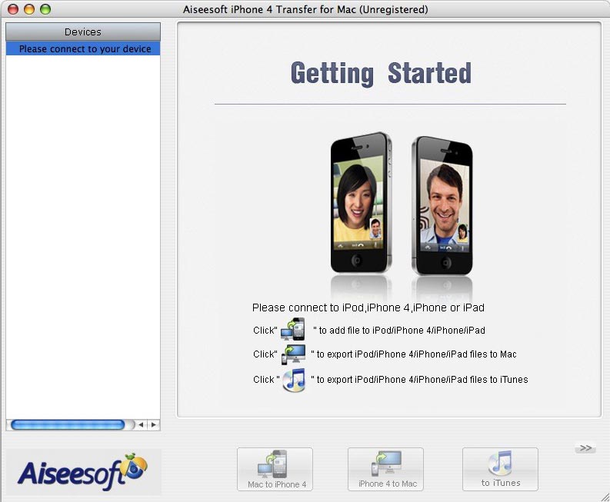Click the left iPhone image showing a woman
Viewport: 610px width, 502px height.
point(361,202)
